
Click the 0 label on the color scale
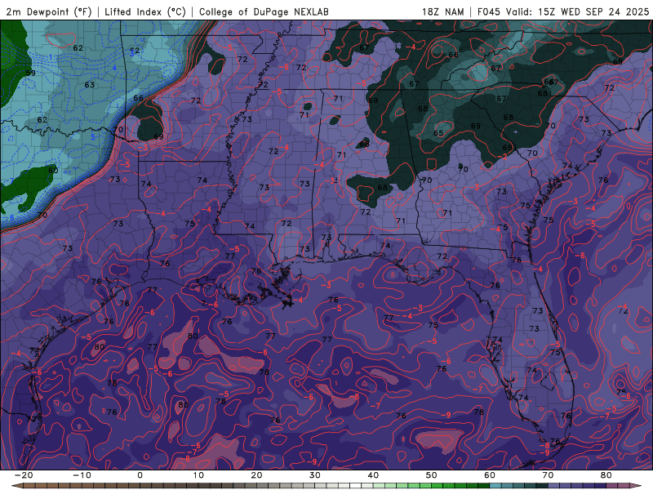(x=140, y=475)
